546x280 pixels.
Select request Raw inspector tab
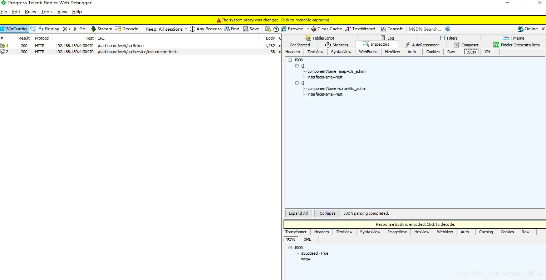tap(451, 52)
